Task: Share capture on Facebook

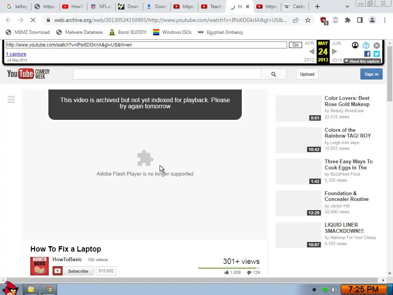Action: click(367, 54)
